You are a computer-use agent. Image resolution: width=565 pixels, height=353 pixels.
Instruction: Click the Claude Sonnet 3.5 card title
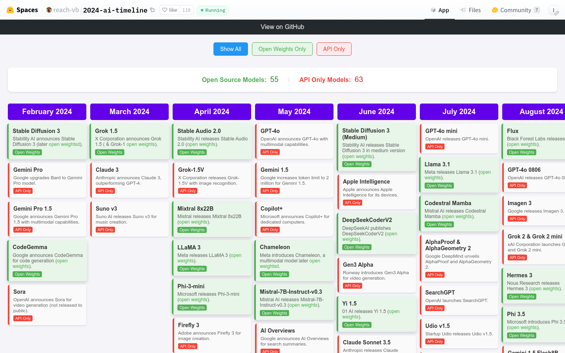coord(367,342)
